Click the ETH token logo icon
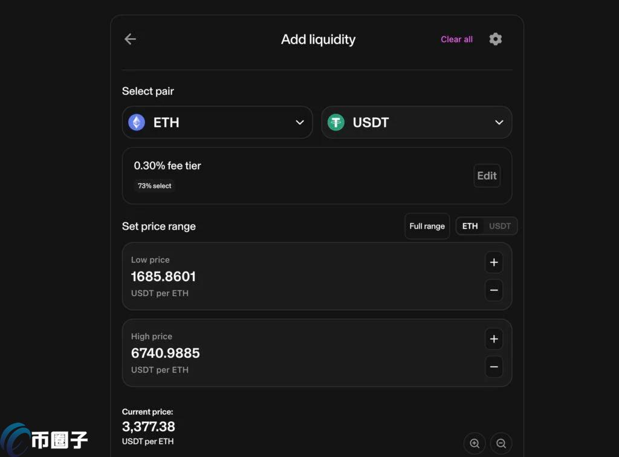 (137, 122)
